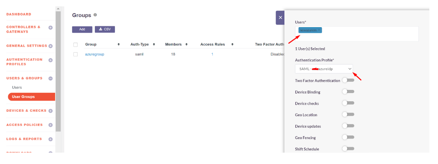Click inside the Users input field

pyautogui.click(x=357, y=34)
